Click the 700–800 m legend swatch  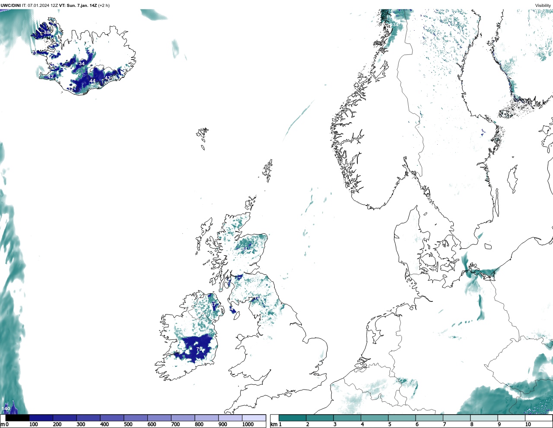click(x=183, y=418)
